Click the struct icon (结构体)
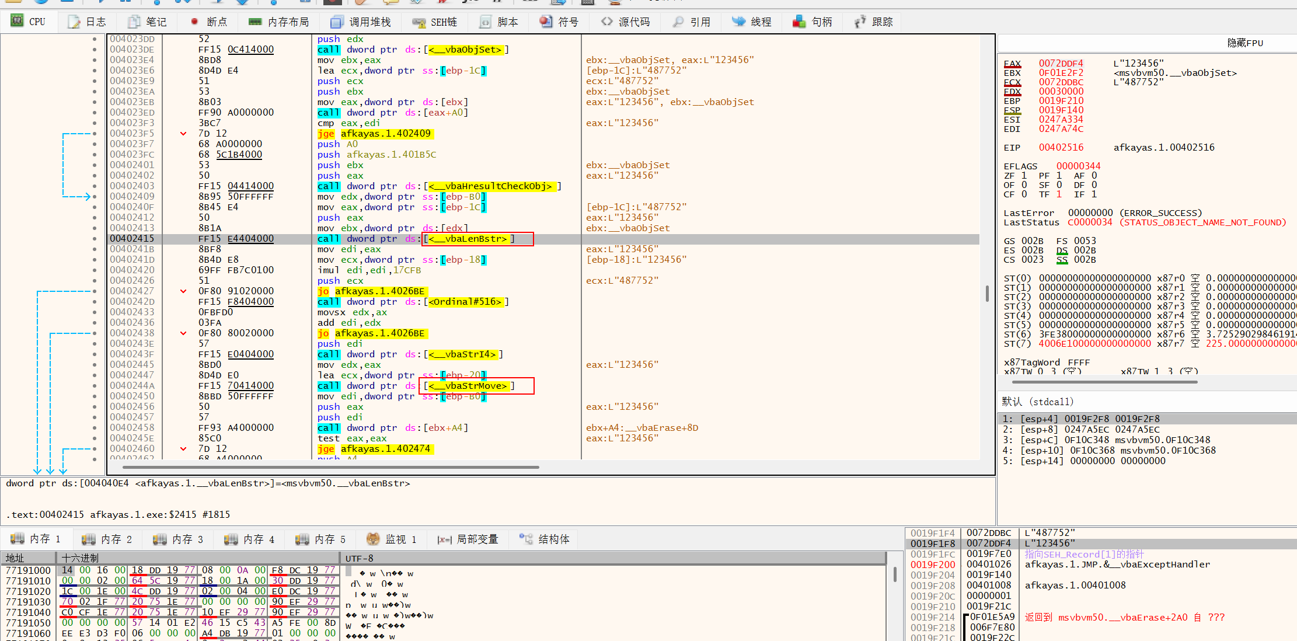The image size is (1297, 641). [x=526, y=539]
